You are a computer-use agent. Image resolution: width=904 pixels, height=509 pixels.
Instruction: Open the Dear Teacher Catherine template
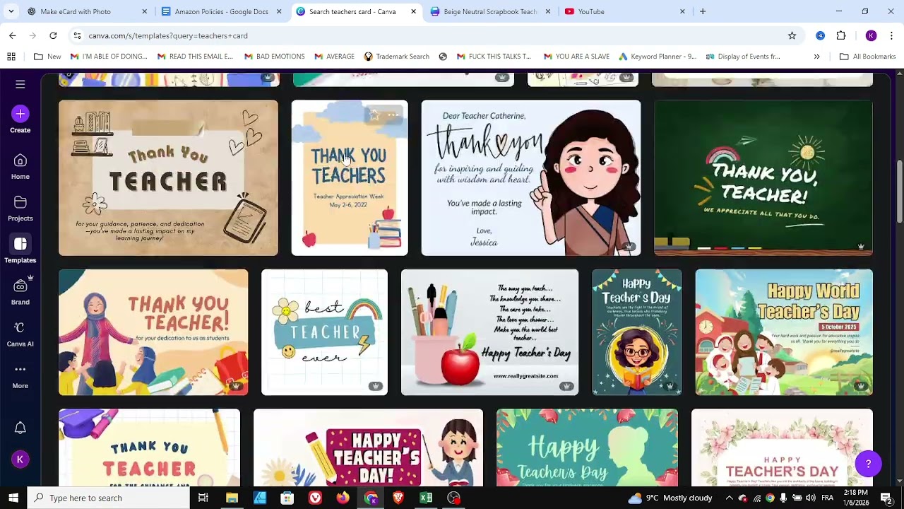click(530, 177)
